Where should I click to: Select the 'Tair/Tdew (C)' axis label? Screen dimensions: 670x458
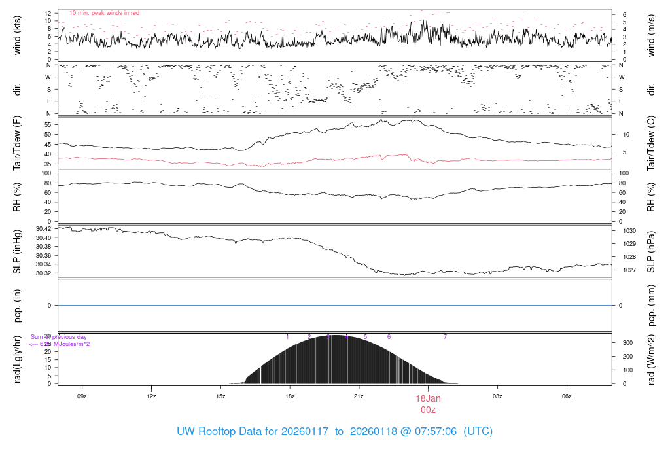pos(651,143)
